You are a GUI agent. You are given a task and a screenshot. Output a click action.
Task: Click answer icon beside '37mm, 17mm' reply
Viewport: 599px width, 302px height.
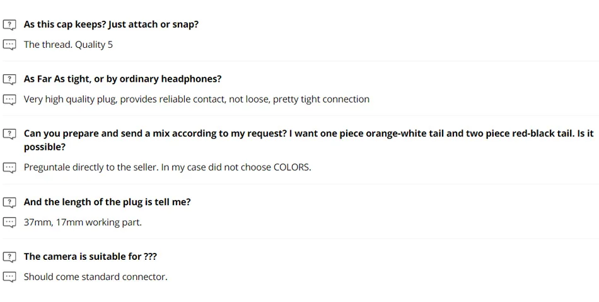pos(9,222)
